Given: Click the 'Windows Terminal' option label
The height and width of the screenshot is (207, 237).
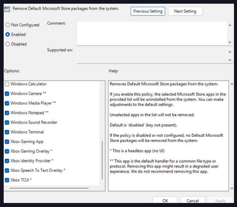Looking at the screenshot, I should (x=27, y=132).
